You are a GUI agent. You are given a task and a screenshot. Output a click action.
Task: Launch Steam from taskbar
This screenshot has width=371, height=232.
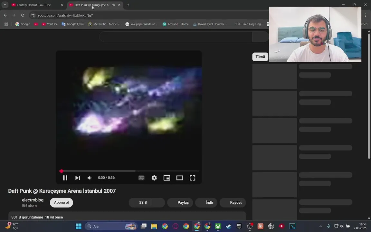coord(228,226)
